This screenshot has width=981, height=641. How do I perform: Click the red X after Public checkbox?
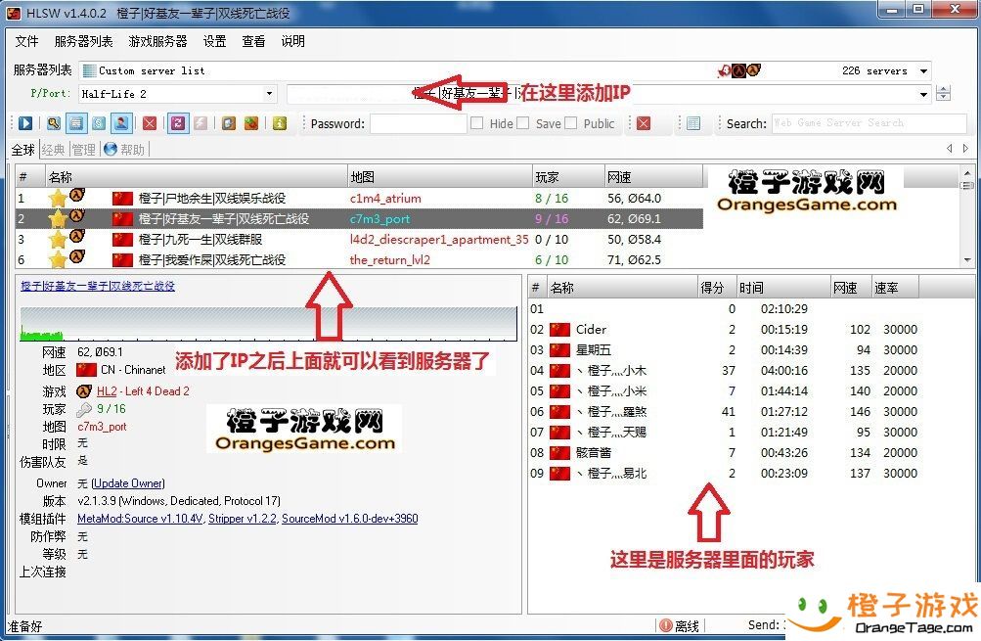coord(644,123)
